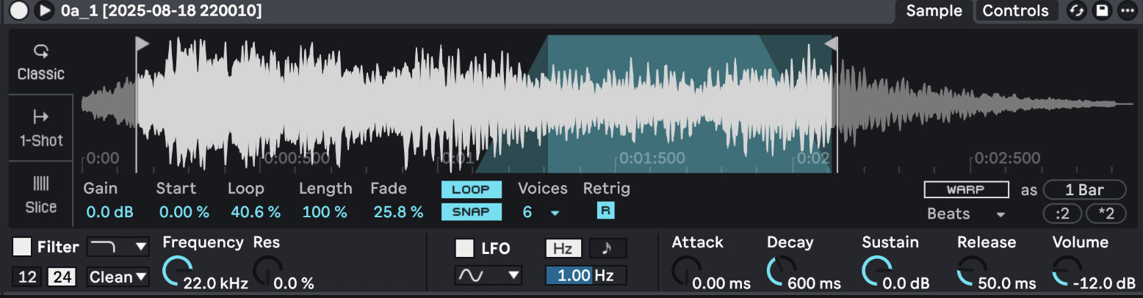
Task: Switch to the Controls tab
Action: [1015, 11]
